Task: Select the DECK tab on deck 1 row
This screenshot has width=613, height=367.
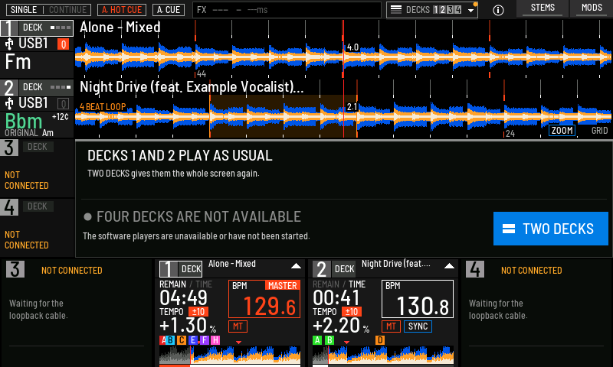Action: pos(46,28)
